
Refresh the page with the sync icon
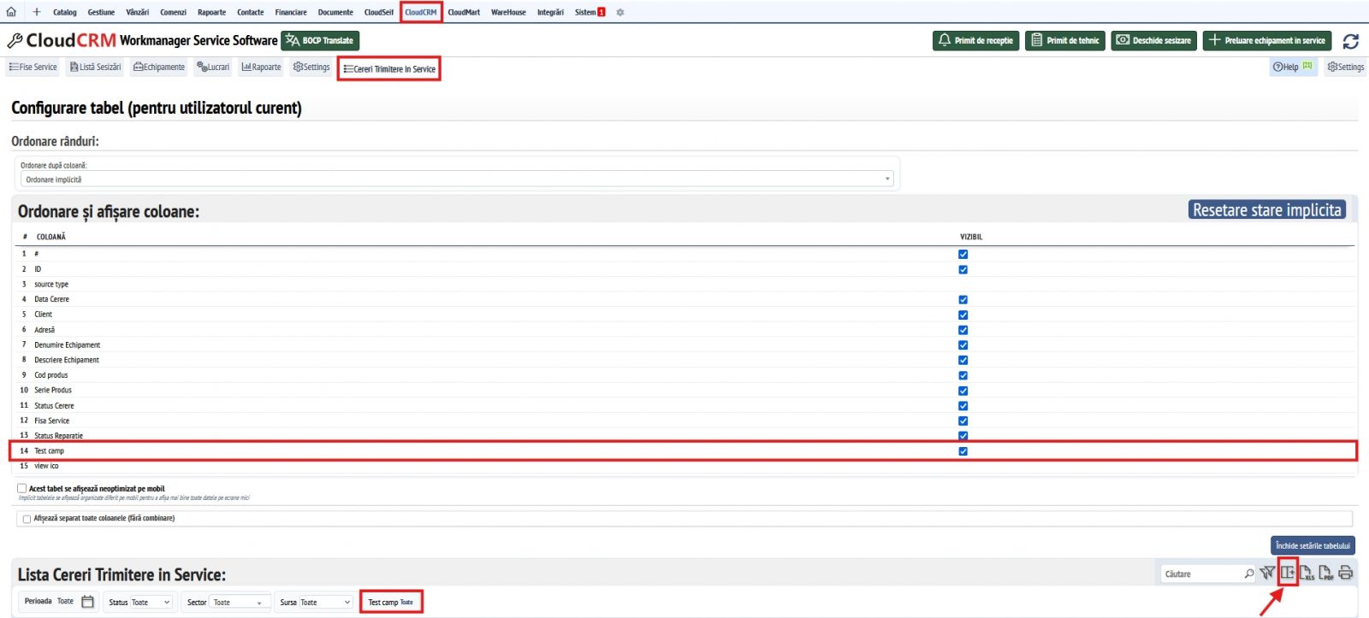[x=1351, y=41]
